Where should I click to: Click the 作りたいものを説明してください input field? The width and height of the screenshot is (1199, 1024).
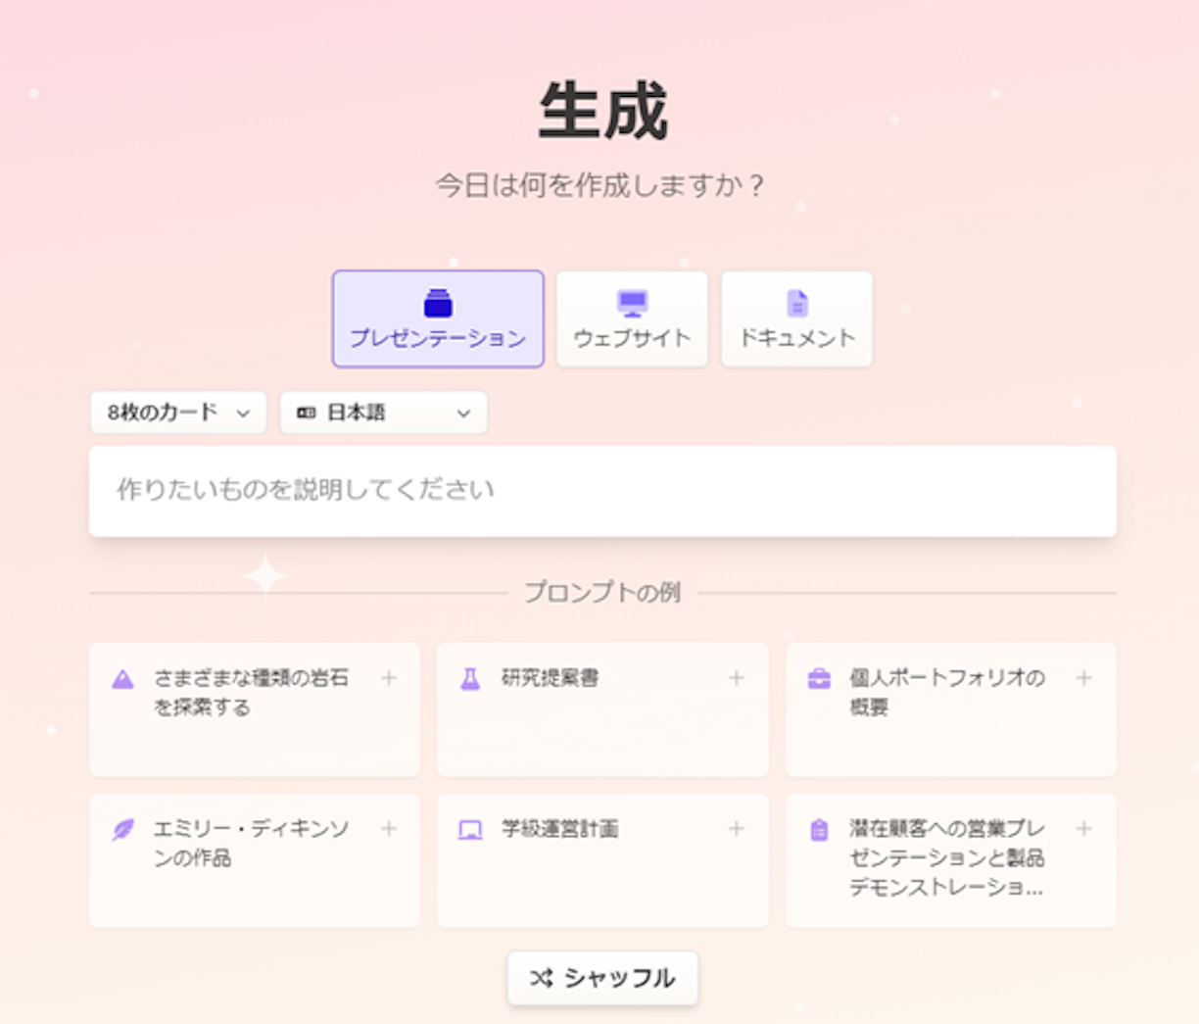coord(602,491)
